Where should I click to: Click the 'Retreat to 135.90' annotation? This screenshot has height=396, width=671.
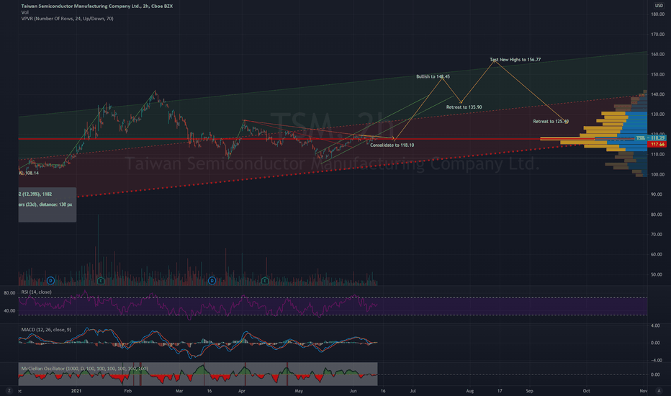(x=464, y=107)
